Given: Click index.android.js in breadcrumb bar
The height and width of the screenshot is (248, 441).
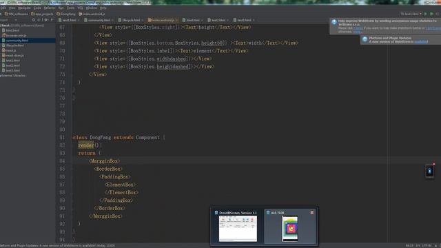Looking at the screenshot, I should 92,14.
